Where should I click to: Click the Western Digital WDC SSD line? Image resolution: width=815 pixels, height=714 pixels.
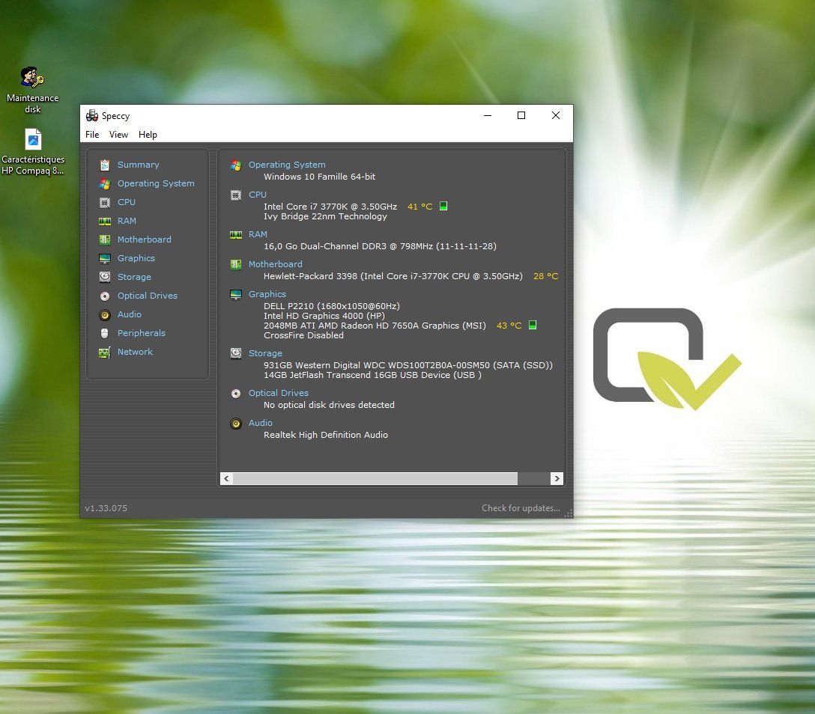click(x=408, y=365)
